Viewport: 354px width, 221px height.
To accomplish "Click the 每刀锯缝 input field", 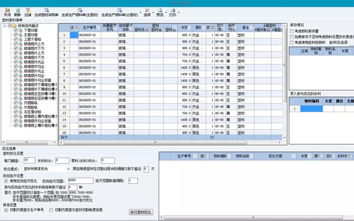I will point(29,160).
